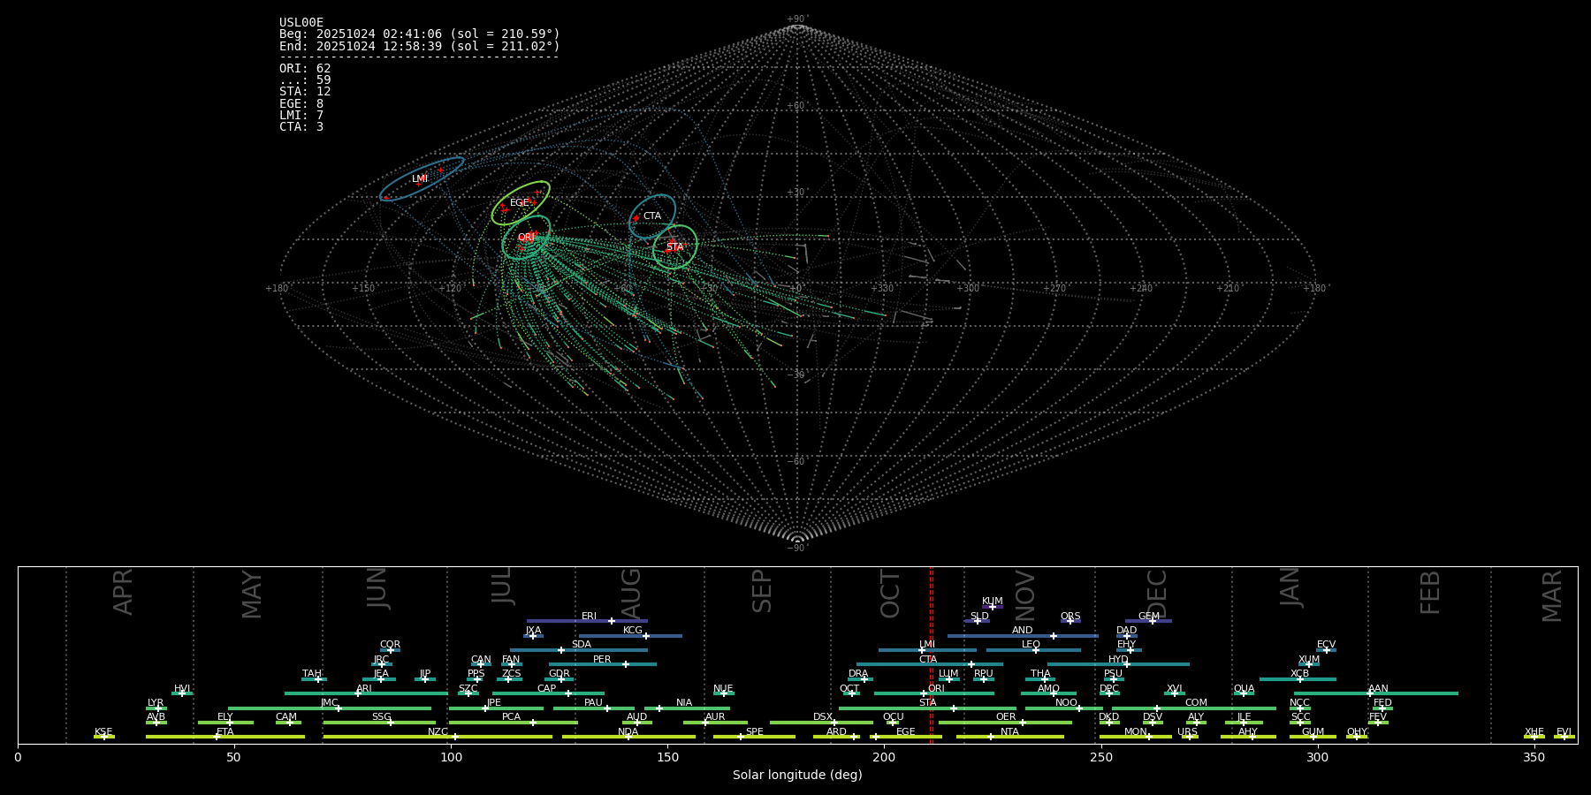Click the COM shower label in timeline

click(x=1196, y=703)
